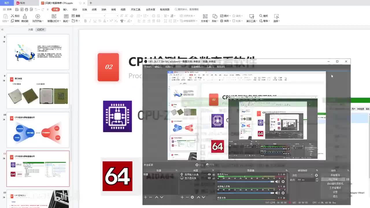Hide the 显示器采集 source via eye icon

(x=209, y=178)
